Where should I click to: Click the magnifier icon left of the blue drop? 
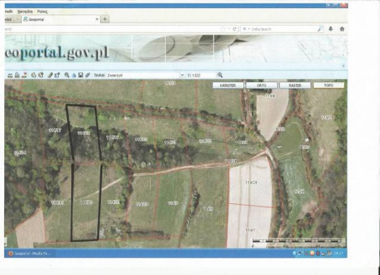66,75
